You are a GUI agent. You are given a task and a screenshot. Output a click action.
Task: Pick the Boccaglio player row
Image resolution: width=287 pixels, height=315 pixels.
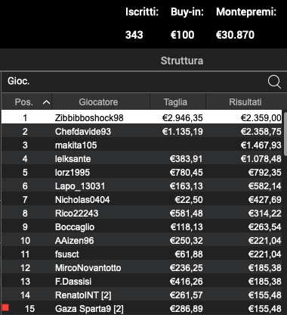click(x=142, y=227)
